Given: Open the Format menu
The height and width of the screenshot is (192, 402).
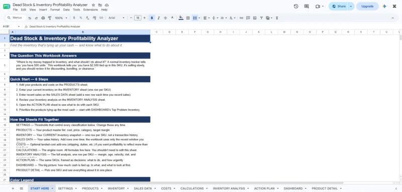Looking at the screenshot, I should (x=55, y=10).
